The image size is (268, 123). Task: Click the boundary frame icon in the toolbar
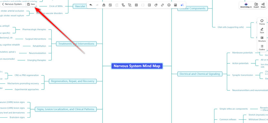136,5
